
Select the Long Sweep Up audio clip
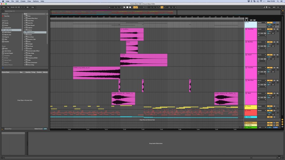(x=97, y=73)
